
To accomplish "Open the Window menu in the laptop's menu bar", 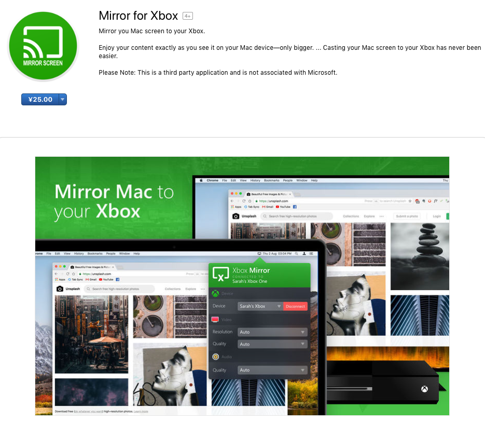I will tap(124, 254).
